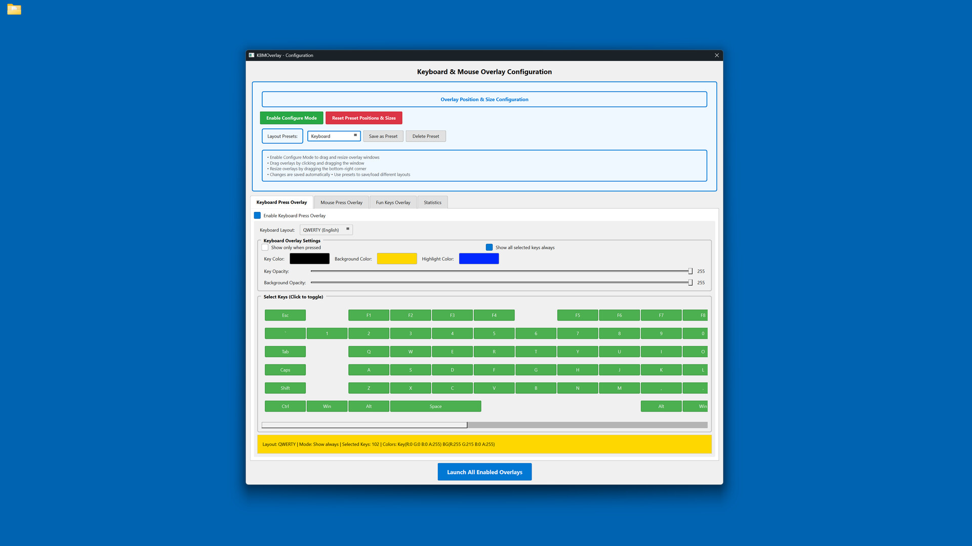Click the horizontal scrollbar under the keys
Viewport: 972px width, 546px height.
click(x=364, y=425)
